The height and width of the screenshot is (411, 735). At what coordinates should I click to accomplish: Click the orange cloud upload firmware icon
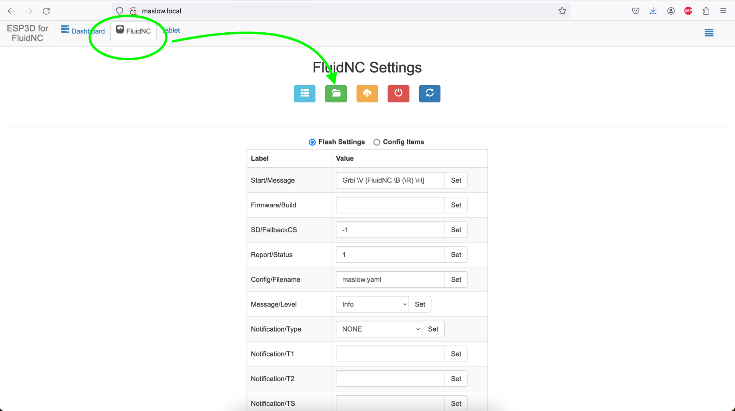(367, 93)
